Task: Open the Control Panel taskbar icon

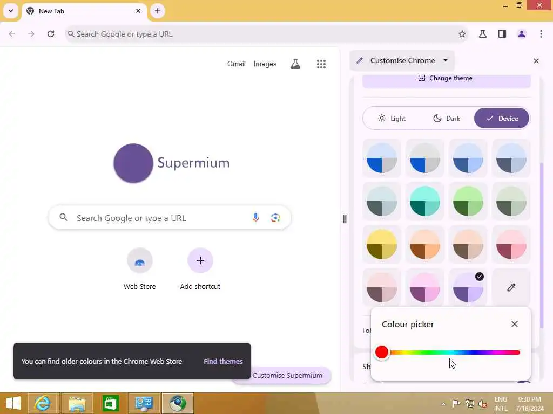Action: pyautogui.click(x=144, y=403)
